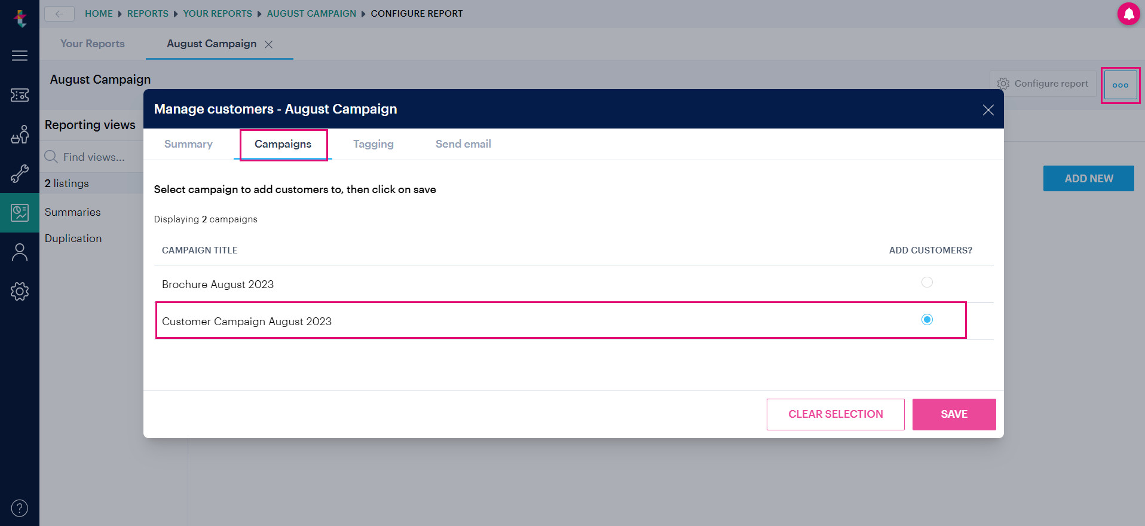Image resolution: width=1145 pixels, height=526 pixels.
Task: Click the CLEAR SELECTION button
Action: click(835, 414)
